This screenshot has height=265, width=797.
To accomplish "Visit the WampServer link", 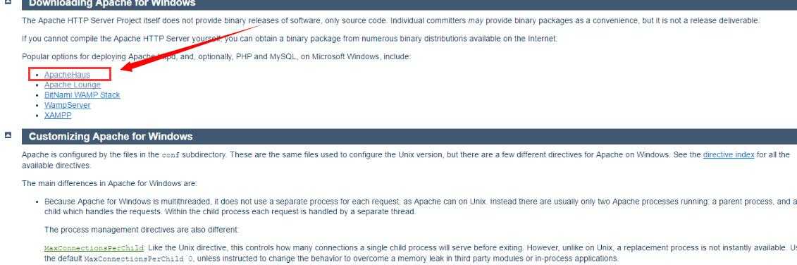I will (67, 105).
